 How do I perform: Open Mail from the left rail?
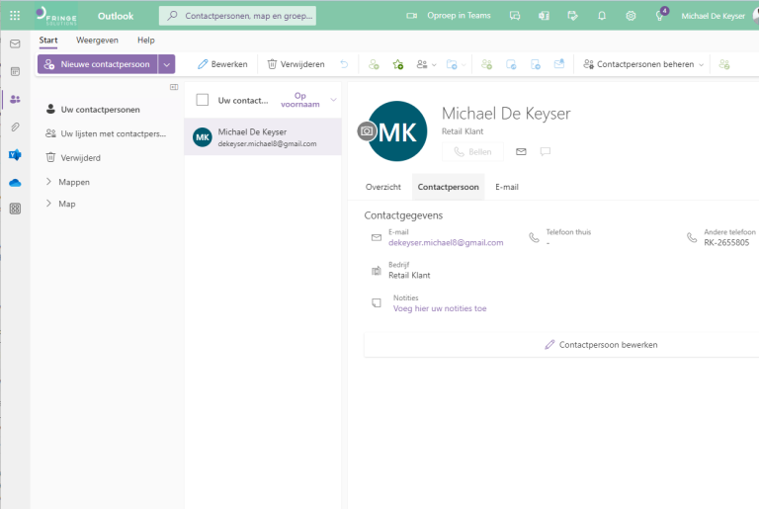15,44
